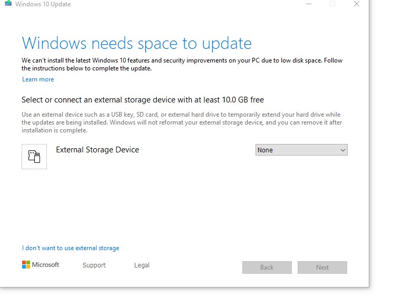
Task: Click the SD card storage device icon
Action: tap(34, 157)
